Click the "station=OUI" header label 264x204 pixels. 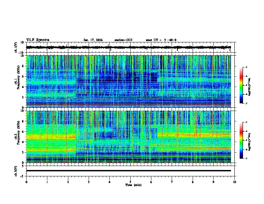(123, 40)
